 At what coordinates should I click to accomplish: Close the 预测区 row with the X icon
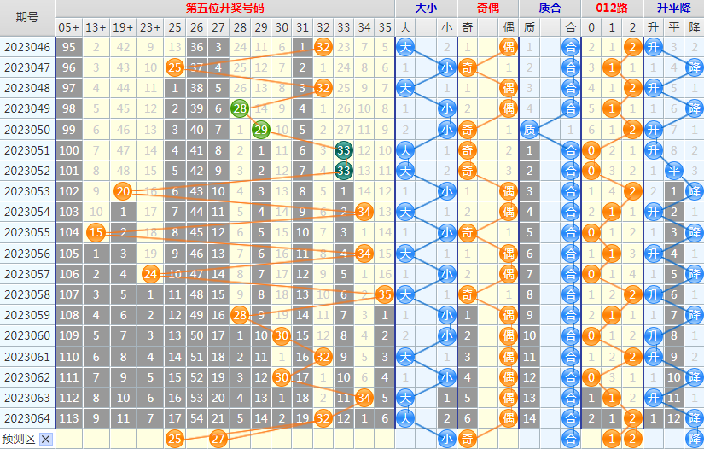pos(45,439)
